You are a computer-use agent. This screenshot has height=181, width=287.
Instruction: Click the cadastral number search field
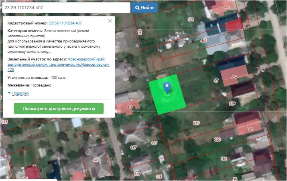point(65,8)
